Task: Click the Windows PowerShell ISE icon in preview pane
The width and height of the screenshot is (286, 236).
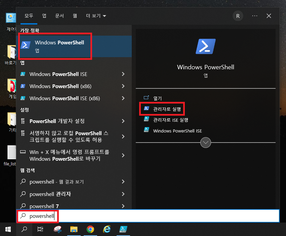Action: pos(147,130)
